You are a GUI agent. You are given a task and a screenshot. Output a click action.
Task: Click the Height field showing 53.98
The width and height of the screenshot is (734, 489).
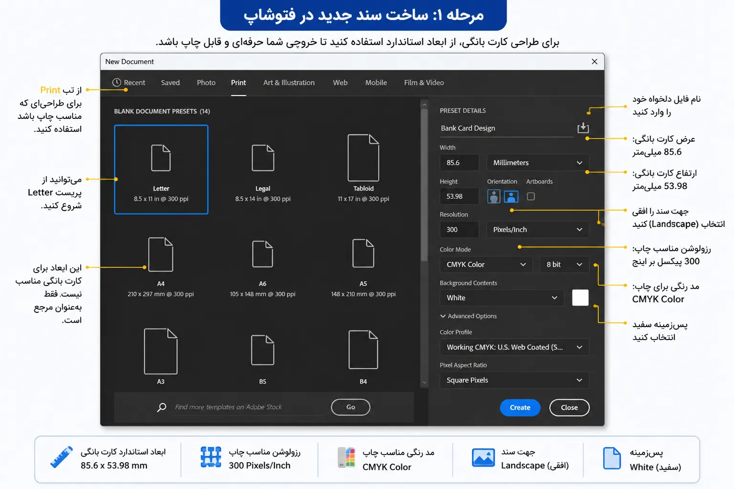pyautogui.click(x=459, y=196)
